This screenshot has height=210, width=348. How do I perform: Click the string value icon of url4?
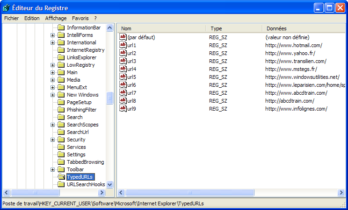pos(123,69)
